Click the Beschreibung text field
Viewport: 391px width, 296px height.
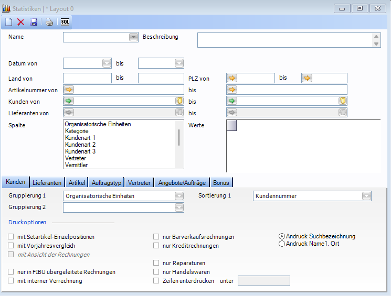point(284,40)
